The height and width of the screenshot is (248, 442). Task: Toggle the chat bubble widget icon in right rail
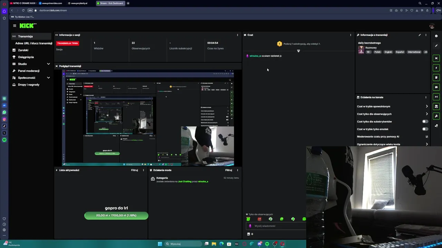(436, 87)
